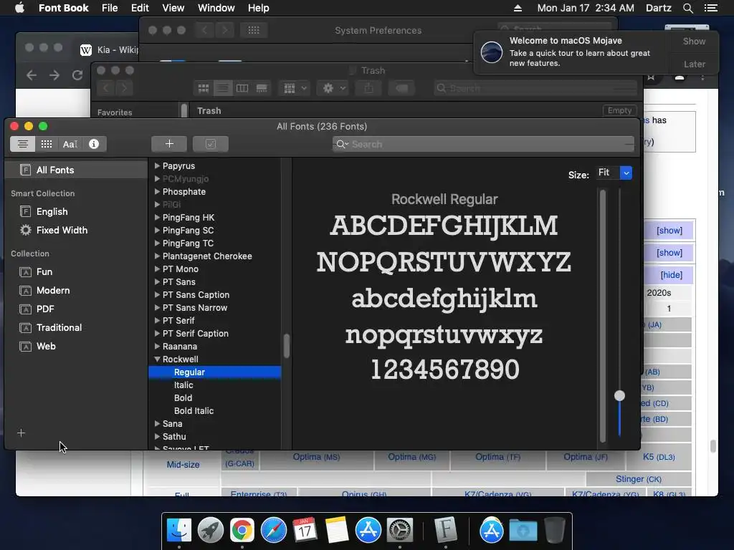Expand the PT Mono font family

[x=157, y=269]
